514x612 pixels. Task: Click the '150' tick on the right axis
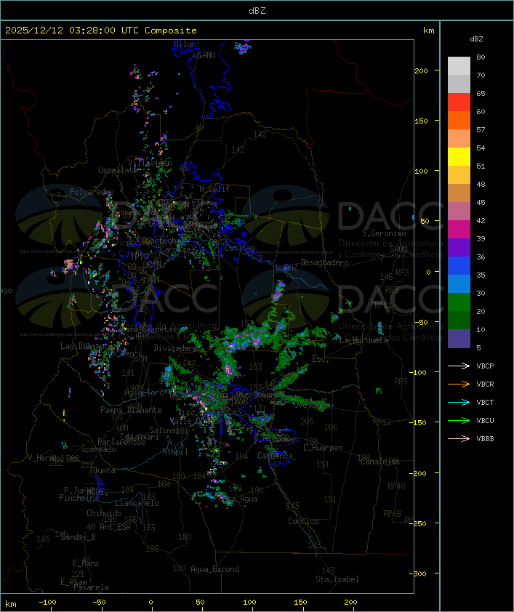[x=421, y=121]
